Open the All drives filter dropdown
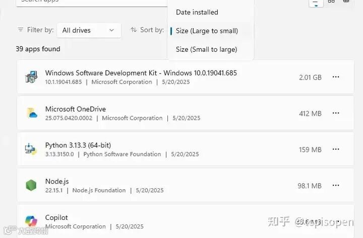 (x=89, y=30)
